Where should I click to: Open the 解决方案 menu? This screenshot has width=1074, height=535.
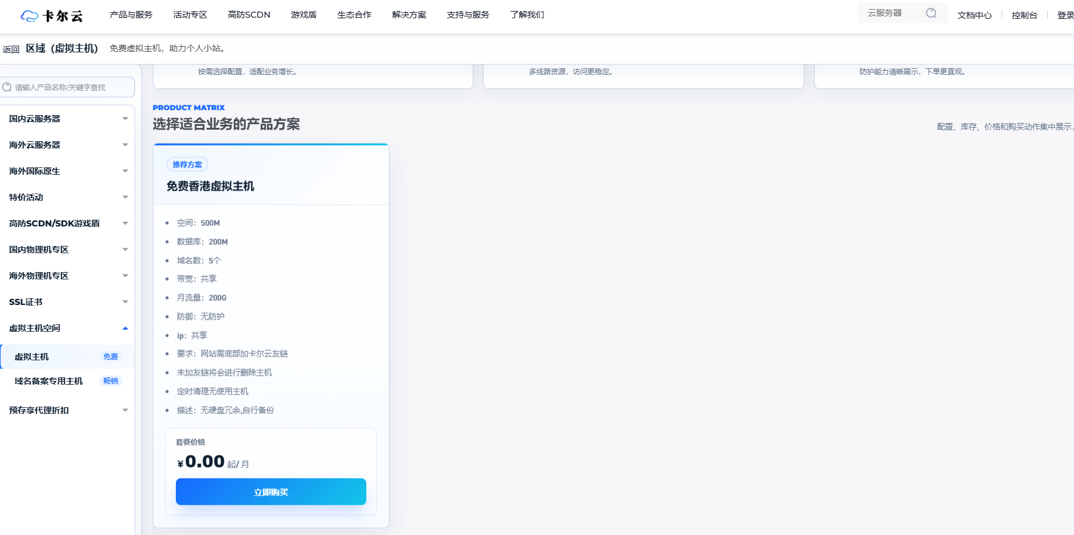pos(409,15)
